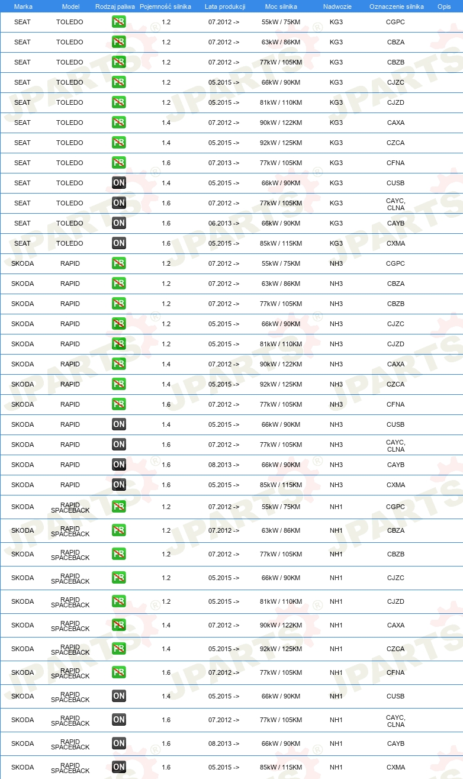Click the petrol icon in Rapid Spaceback CJZD row

pyautogui.click(x=119, y=601)
